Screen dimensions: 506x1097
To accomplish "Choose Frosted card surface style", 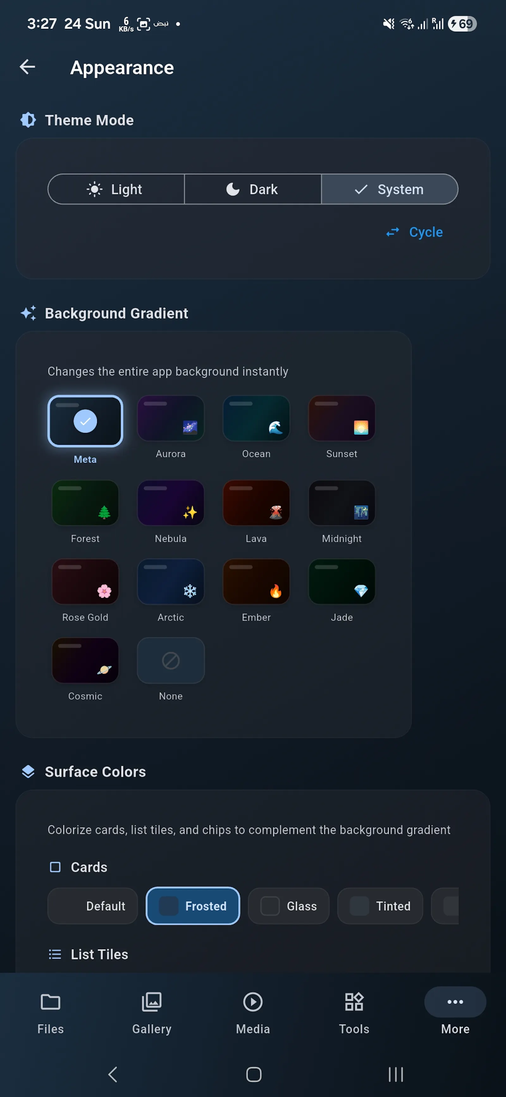I will point(193,906).
